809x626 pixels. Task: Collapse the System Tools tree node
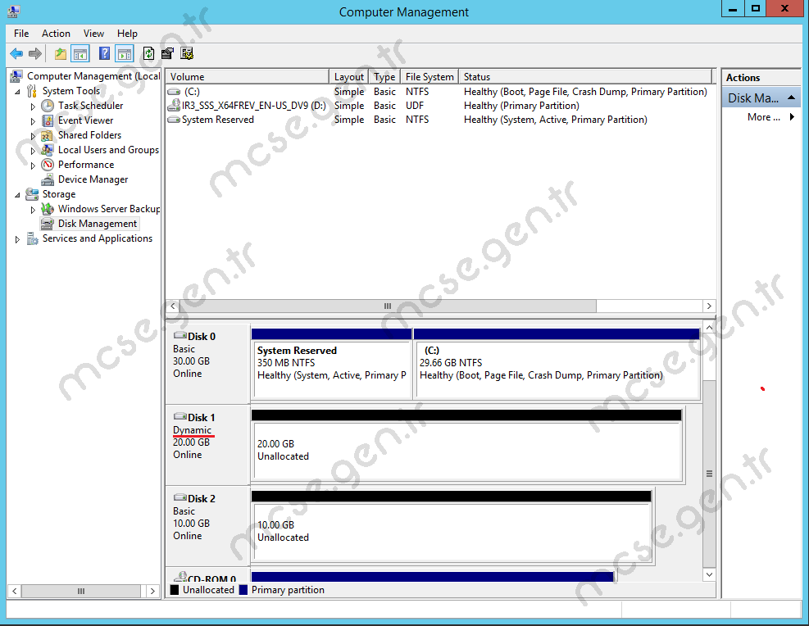tap(17, 92)
